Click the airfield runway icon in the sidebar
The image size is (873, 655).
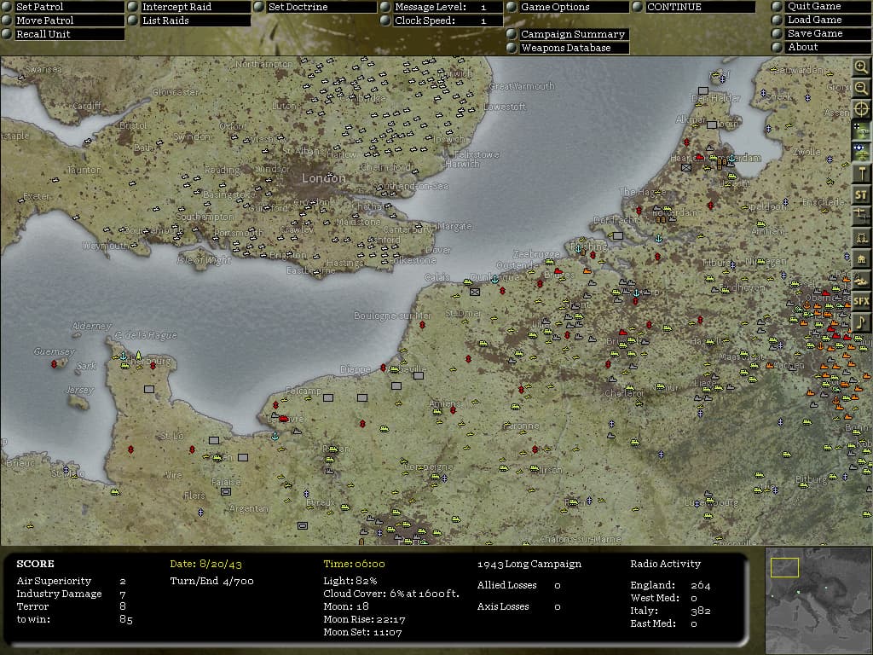pos(861,216)
